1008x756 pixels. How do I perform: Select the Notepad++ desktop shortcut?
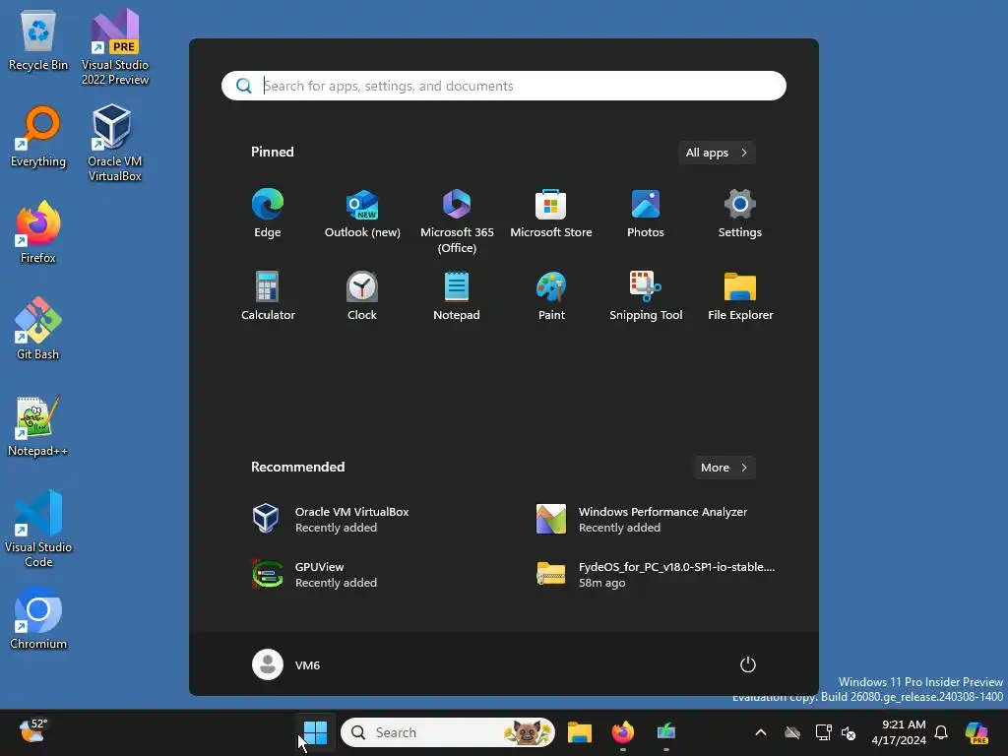point(38,425)
